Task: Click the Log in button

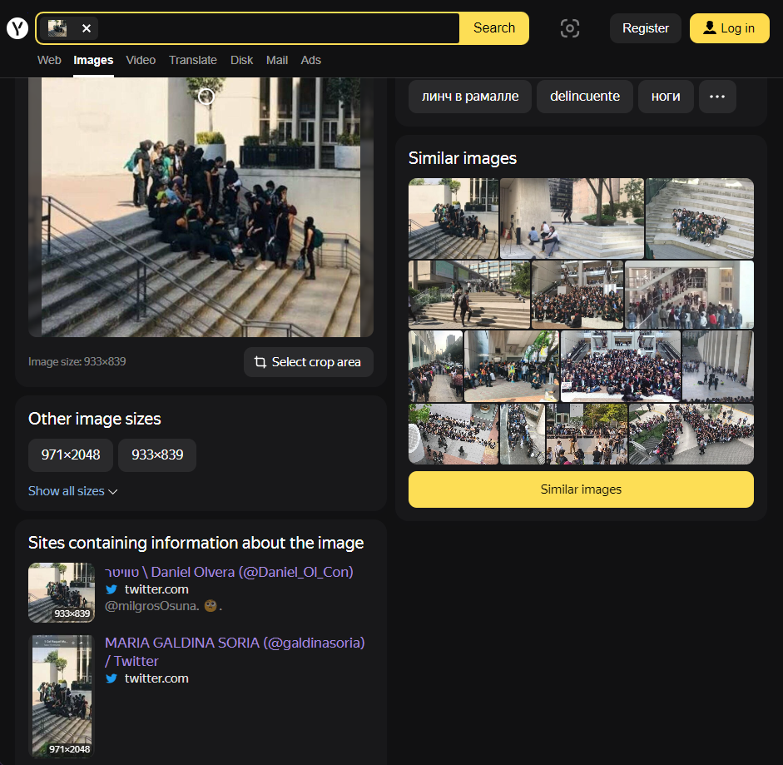Action: click(x=729, y=28)
